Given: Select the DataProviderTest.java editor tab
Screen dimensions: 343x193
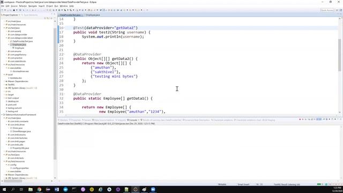Looking at the screenshot, I should coord(70,15).
